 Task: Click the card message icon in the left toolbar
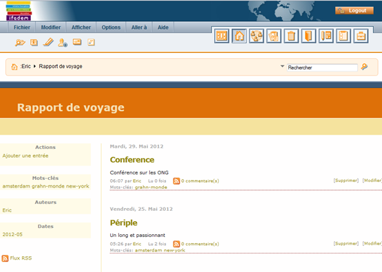tap(77, 42)
